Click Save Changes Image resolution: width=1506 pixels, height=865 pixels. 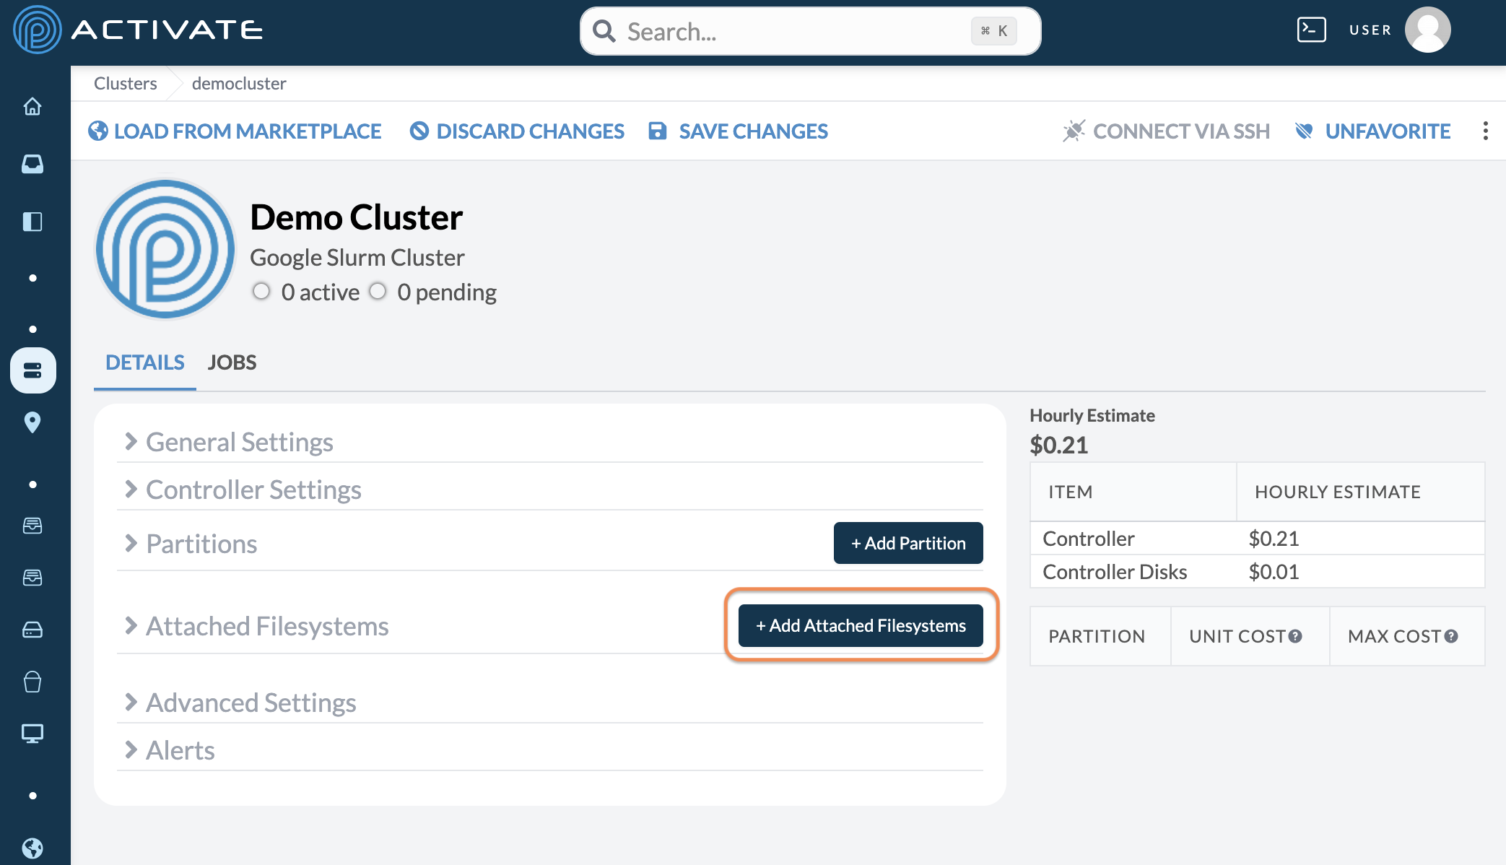point(738,131)
